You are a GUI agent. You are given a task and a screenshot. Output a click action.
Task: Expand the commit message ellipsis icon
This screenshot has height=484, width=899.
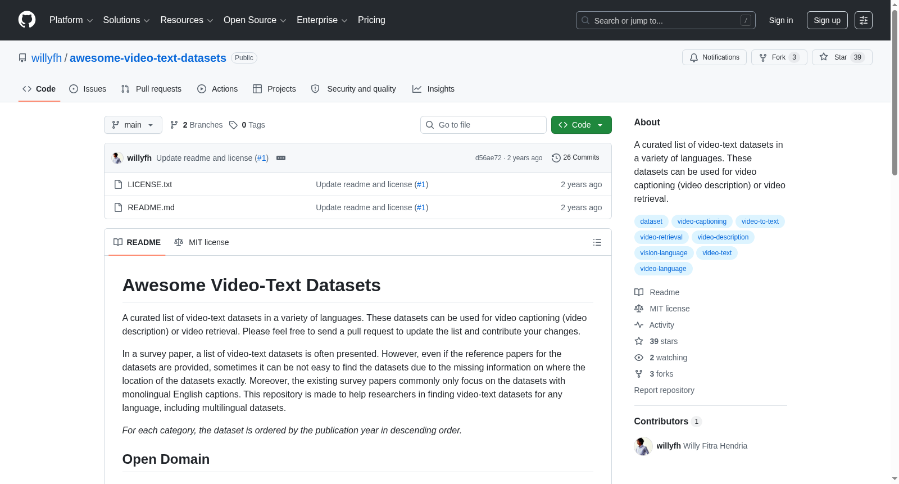pyautogui.click(x=281, y=158)
